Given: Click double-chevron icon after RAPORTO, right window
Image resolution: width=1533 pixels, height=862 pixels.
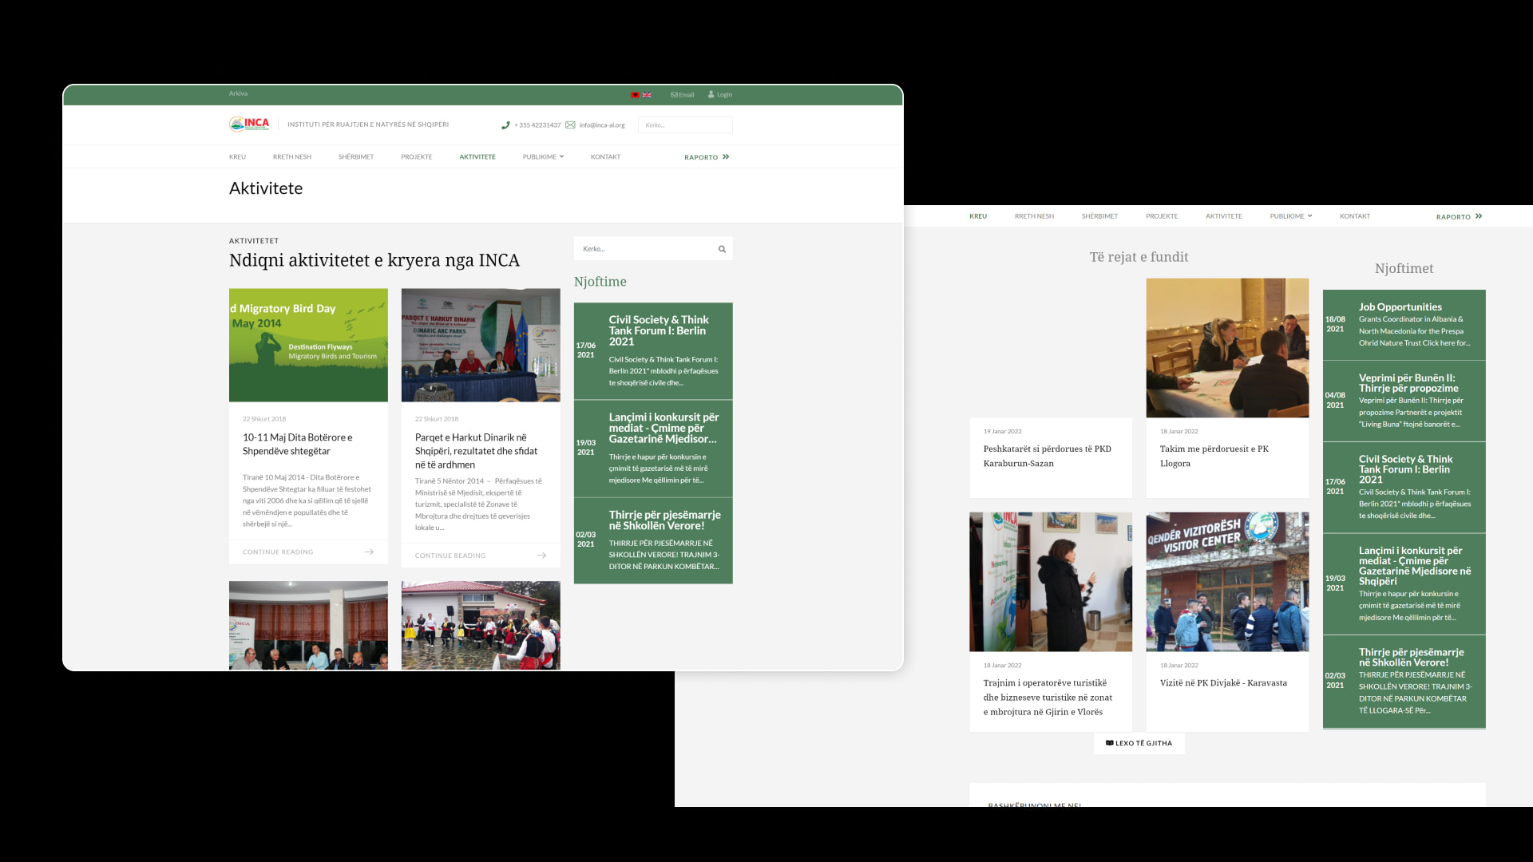Looking at the screenshot, I should [x=1479, y=216].
